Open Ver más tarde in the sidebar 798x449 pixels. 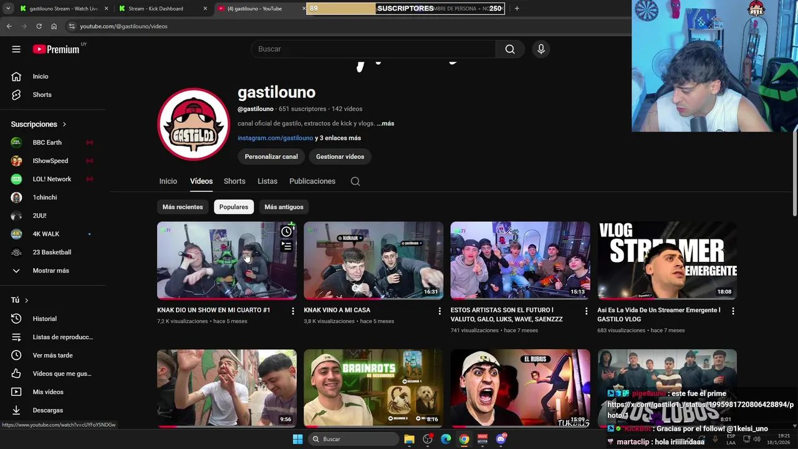[52, 355]
